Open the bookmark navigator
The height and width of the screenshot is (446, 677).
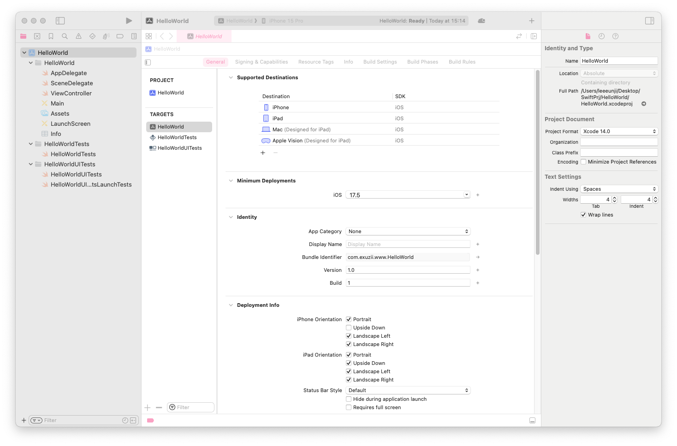[x=51, y=36]
